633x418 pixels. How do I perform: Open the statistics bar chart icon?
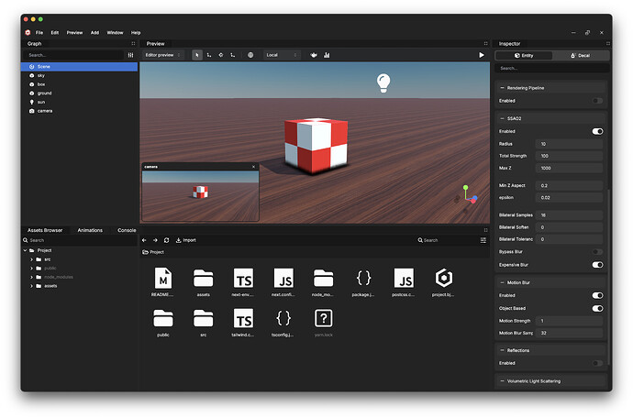click(x=328, y=55)
